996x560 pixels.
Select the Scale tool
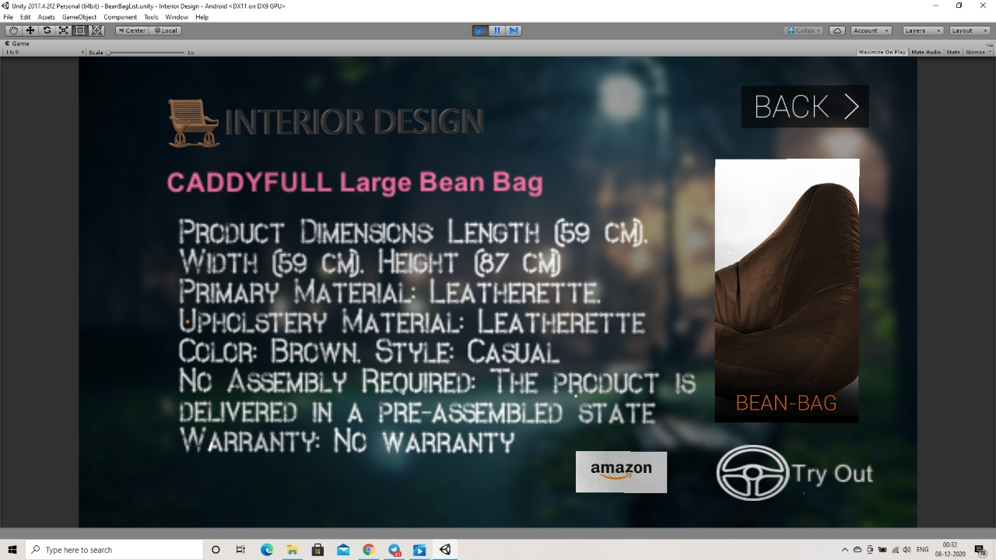(64, 30)
